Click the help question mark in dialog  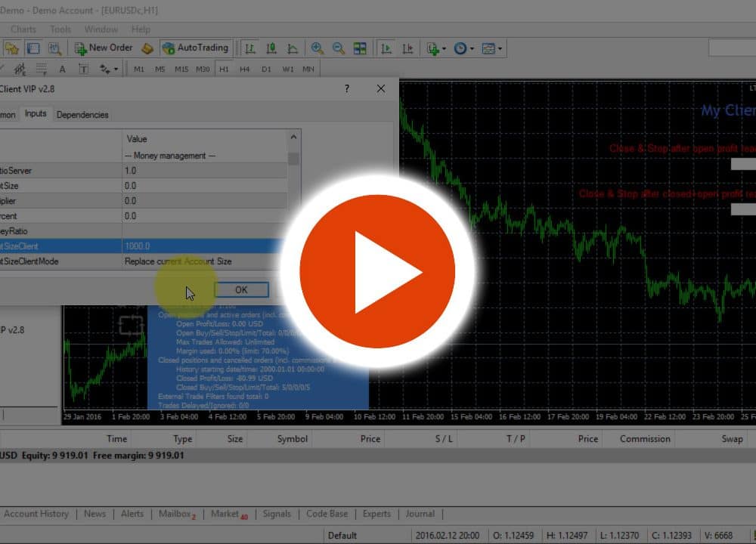(347, 88)
